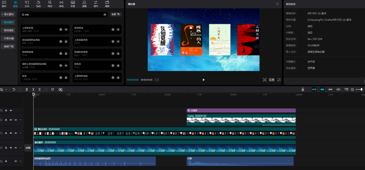Add 上发条声音 to the timeline

[x=66, y=29]
